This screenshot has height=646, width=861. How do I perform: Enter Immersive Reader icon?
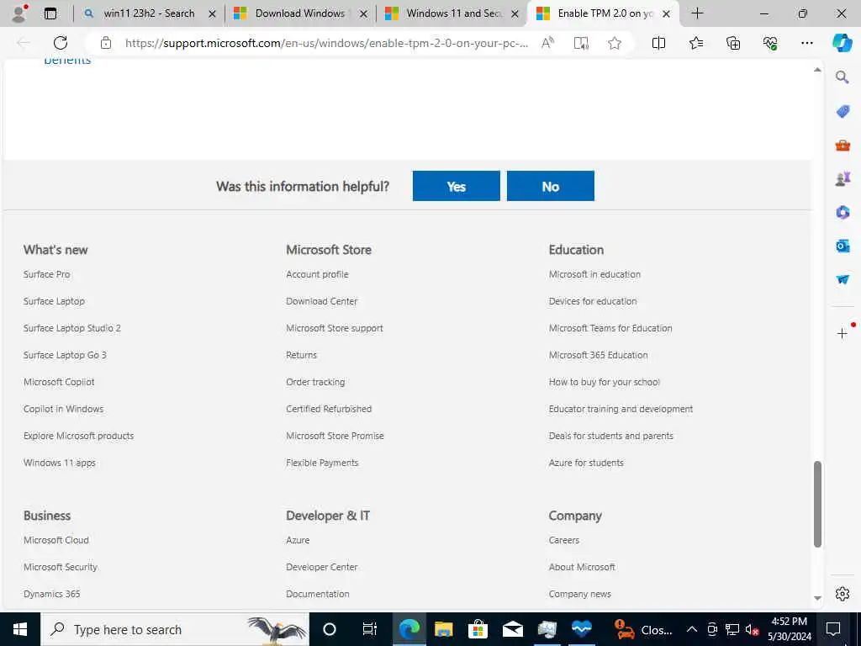pyautogui.click(x=581, y=43)
